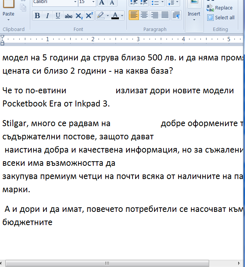Apply subscript formatting
The image size is (245, 267).
pyautogui.click(x=79, y=16)
